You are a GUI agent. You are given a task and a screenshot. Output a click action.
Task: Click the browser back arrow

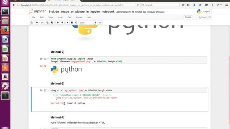[x=14, y=5]
